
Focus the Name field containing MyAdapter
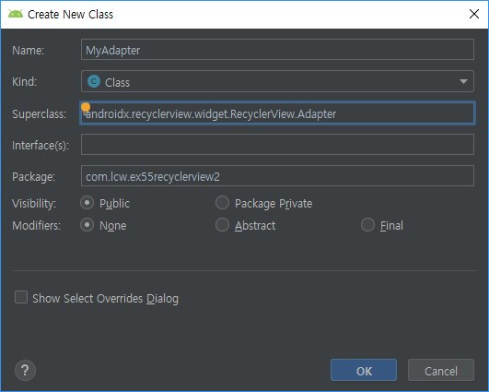(277, 50)
